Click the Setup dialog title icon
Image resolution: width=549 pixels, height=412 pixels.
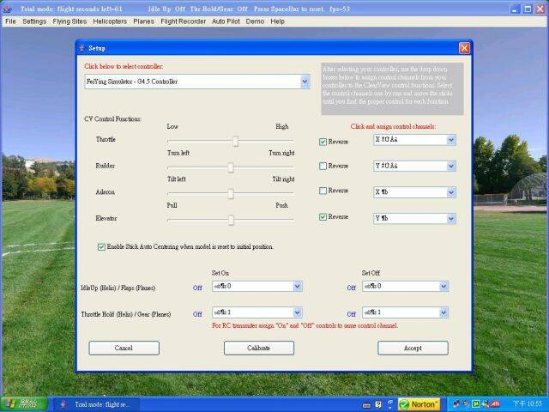(x=82, y=48)
